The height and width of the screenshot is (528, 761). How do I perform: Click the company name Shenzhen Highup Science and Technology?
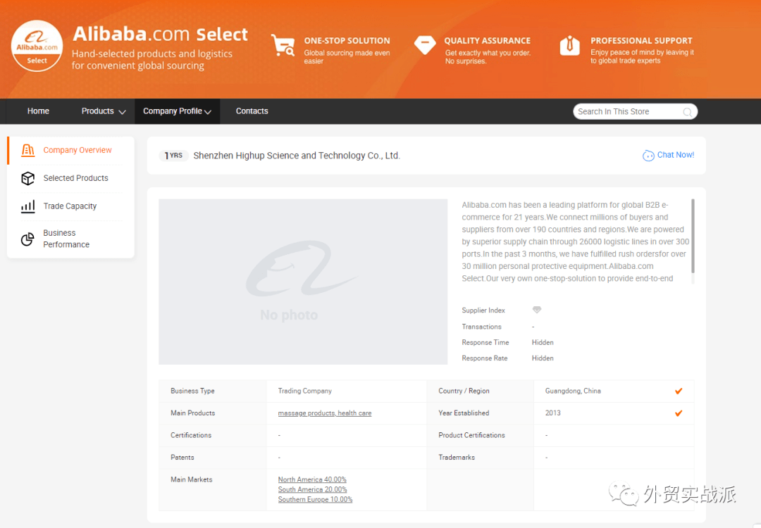[x=297, y=156]
